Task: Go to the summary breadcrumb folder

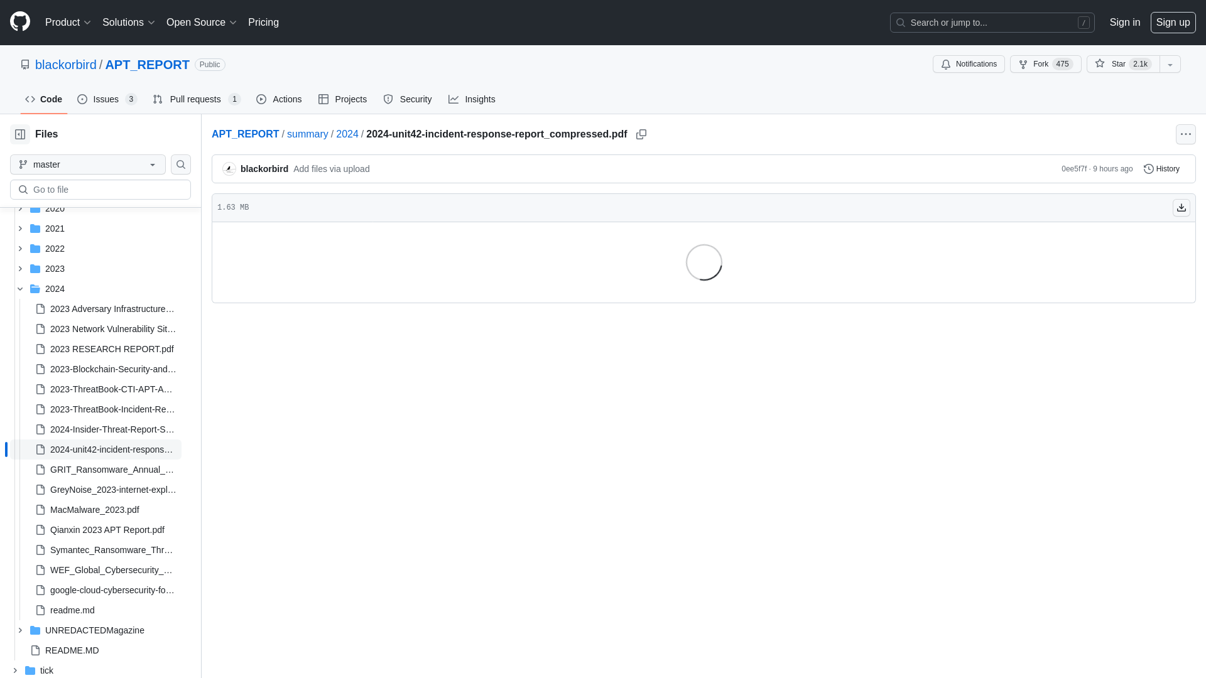Action: 307,134
